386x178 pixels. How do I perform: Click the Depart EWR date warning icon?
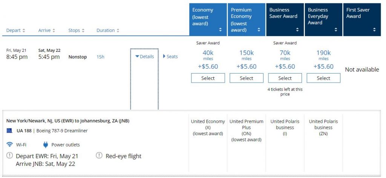pos(10,155)
